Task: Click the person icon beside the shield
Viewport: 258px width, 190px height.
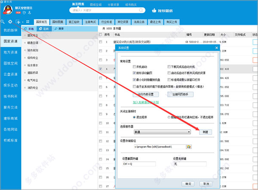Action: click(x=29, y=12)
